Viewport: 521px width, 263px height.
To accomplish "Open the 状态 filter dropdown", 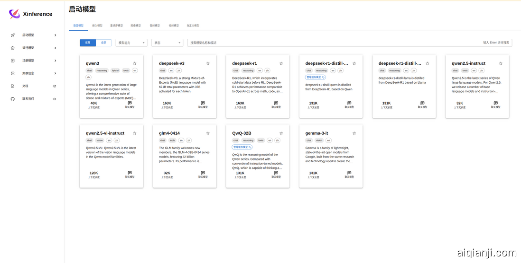I will tap(167, 43).
